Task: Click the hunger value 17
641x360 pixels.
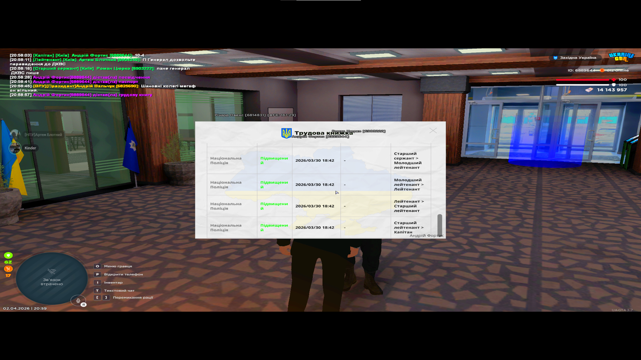Action: [x=8, y=275]
